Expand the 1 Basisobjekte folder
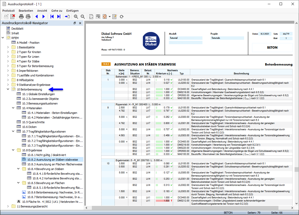This screenshot has width=299, height=215. click(x=8, y=47)
